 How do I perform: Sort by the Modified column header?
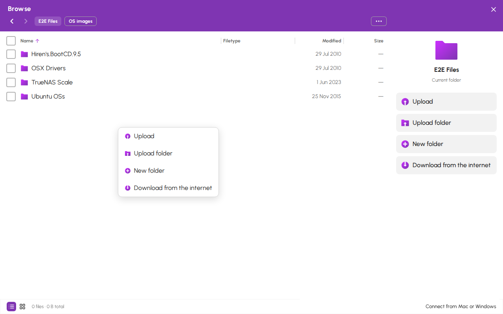pyautogui.click(x=332, y=41)
